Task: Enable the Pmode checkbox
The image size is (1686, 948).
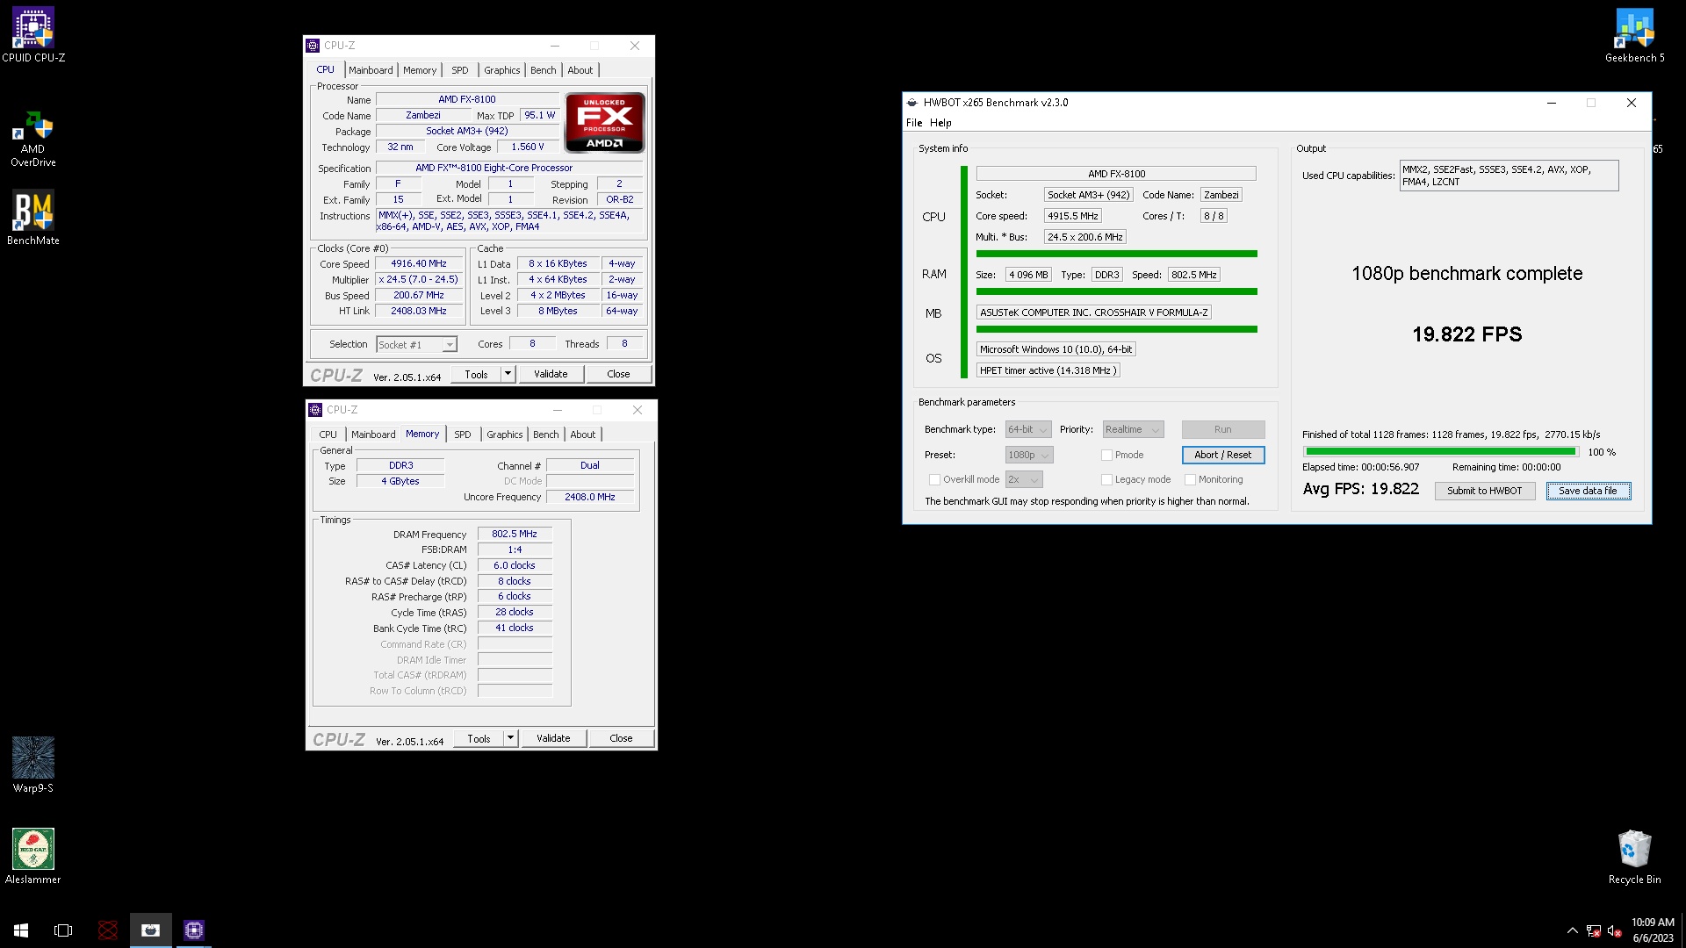Action: 1106,455
